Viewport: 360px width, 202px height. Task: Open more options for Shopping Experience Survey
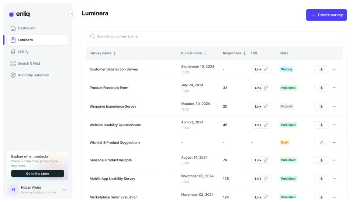tap(335, 107)
